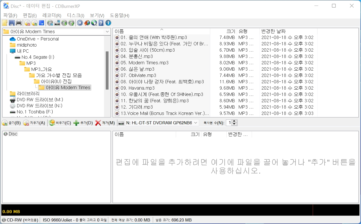Image resolution: width=361 pixels, height=224 pixels.
Task: Open settings via the gear toolbar icon
Action: 80,23
